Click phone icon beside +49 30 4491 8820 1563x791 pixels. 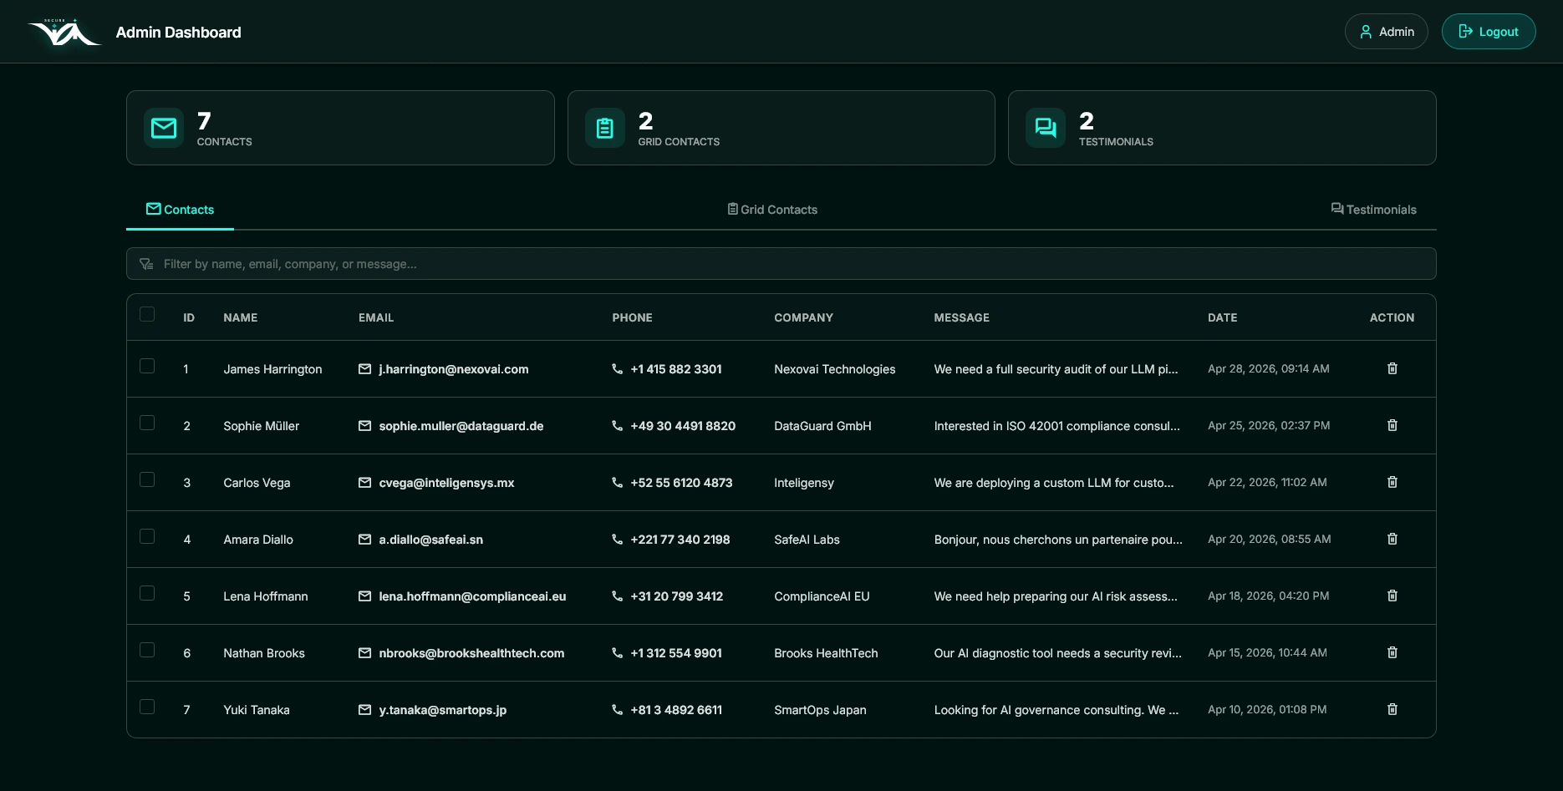point(618,426)
